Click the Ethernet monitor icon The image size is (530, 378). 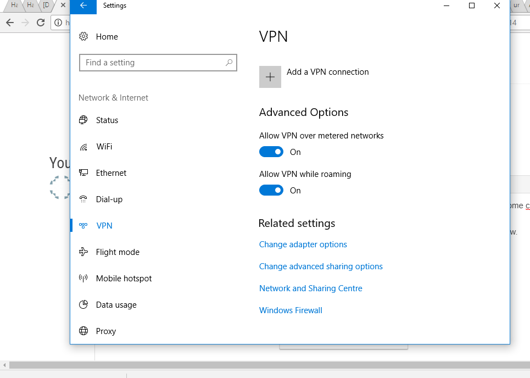(x=83, y=173)
